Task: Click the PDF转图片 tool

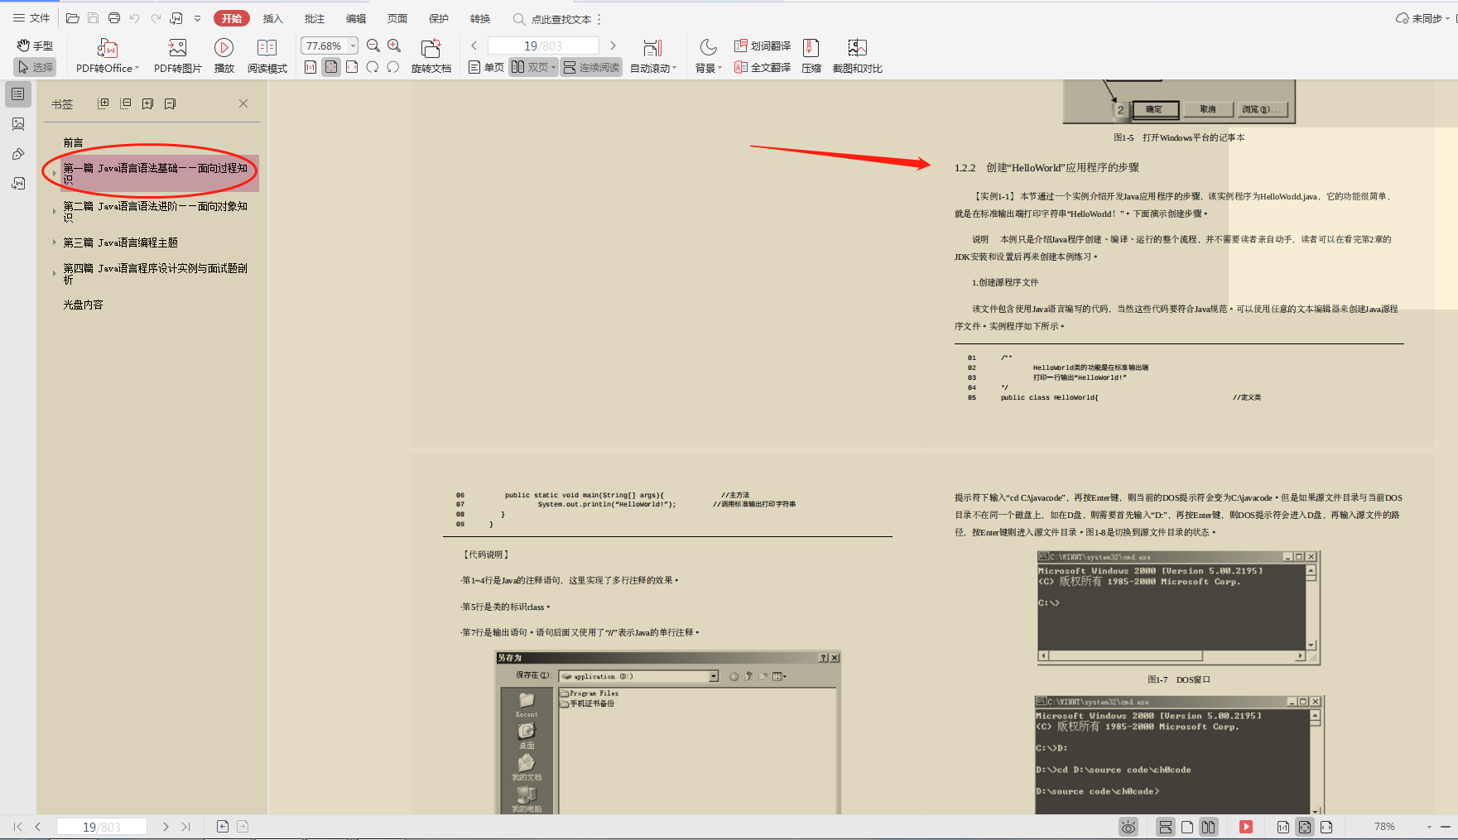Action: [178, 55]
